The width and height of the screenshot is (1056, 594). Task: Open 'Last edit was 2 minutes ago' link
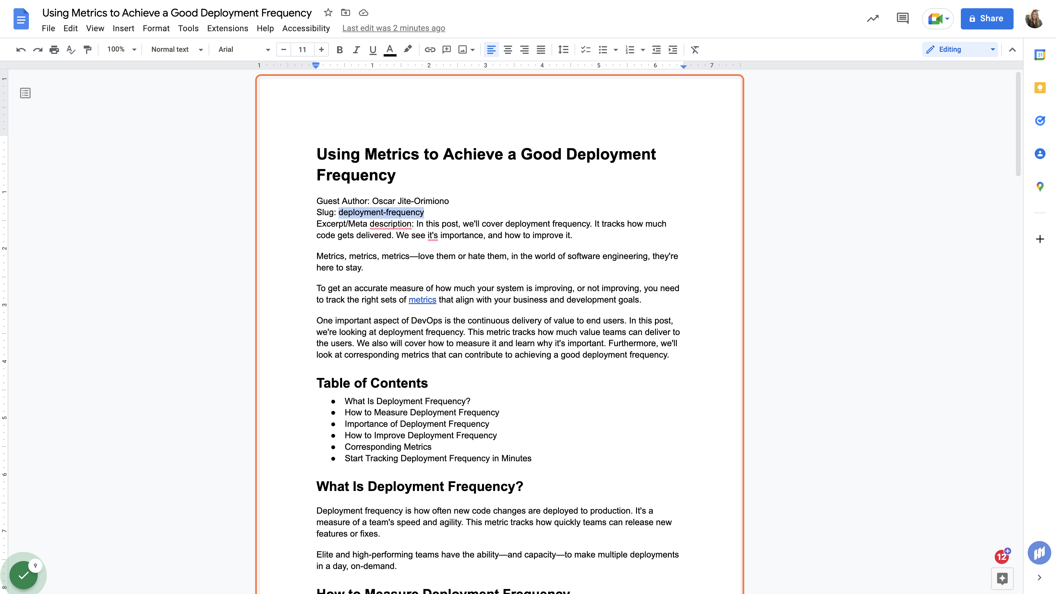(394, 28)
